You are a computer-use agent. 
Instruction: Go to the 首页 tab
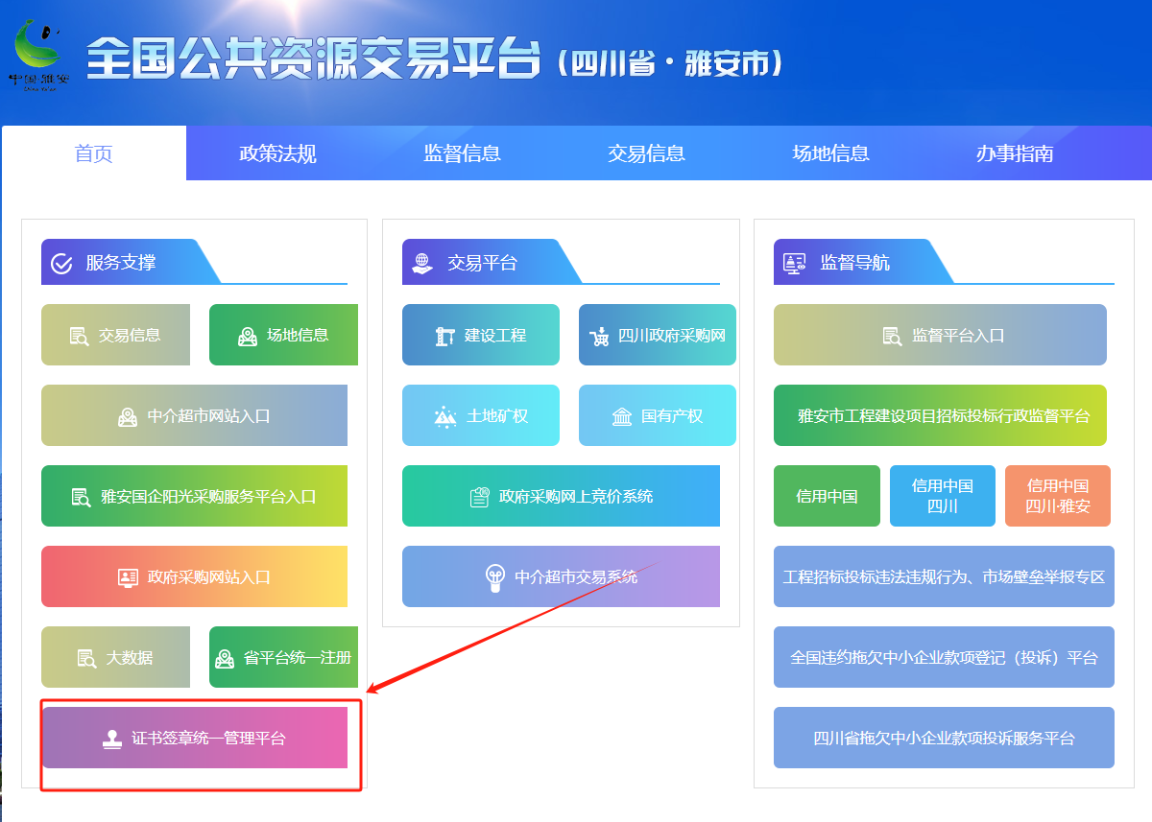[94, 153]
